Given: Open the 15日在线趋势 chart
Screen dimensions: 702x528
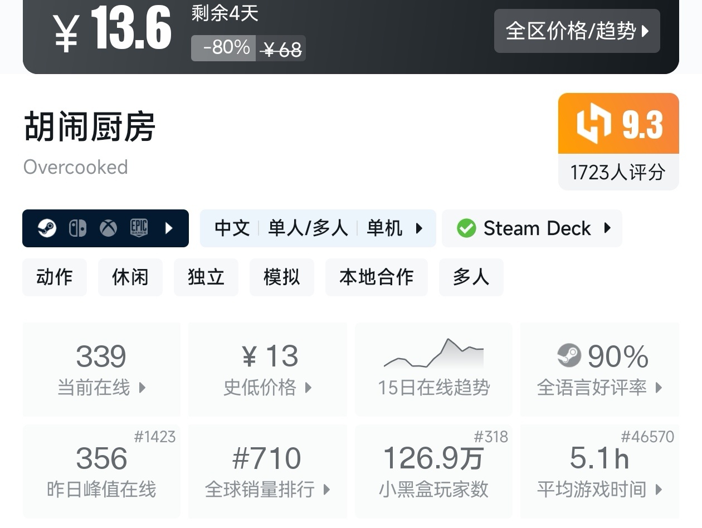Looking at the screenshot, I should 433,368.
